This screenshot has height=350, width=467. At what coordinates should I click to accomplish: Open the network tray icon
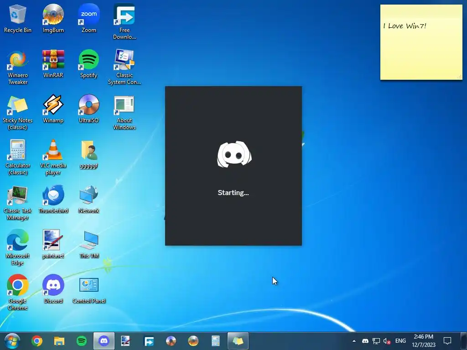[376, 341]
